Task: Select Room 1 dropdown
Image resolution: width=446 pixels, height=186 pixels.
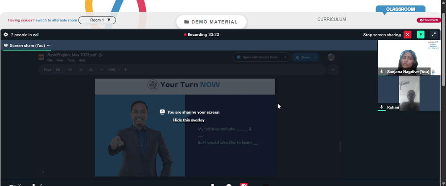Action: 97,20
